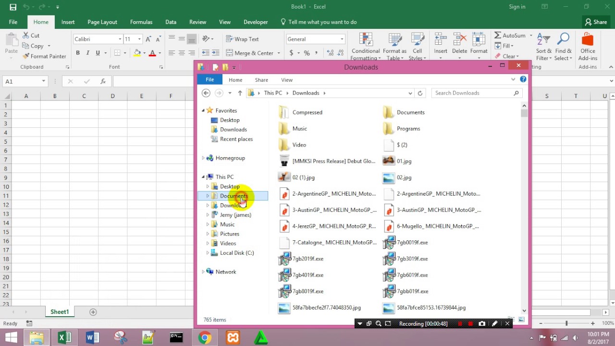615x346 pixels.
Task: Toggle Bold formatting in Excel ribbon
Action: [x=78, y=53]
